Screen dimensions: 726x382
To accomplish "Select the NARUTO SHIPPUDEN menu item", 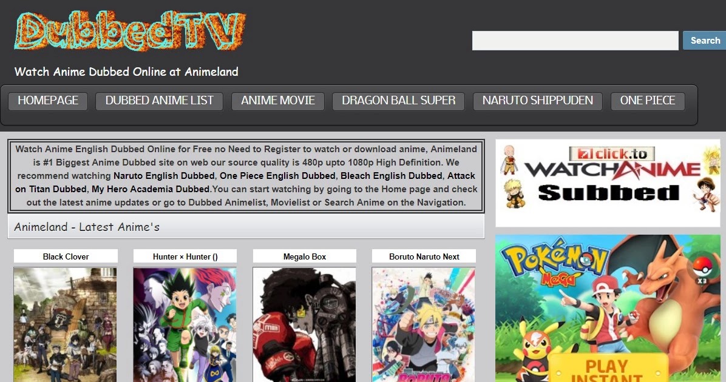I will point(538,101).
